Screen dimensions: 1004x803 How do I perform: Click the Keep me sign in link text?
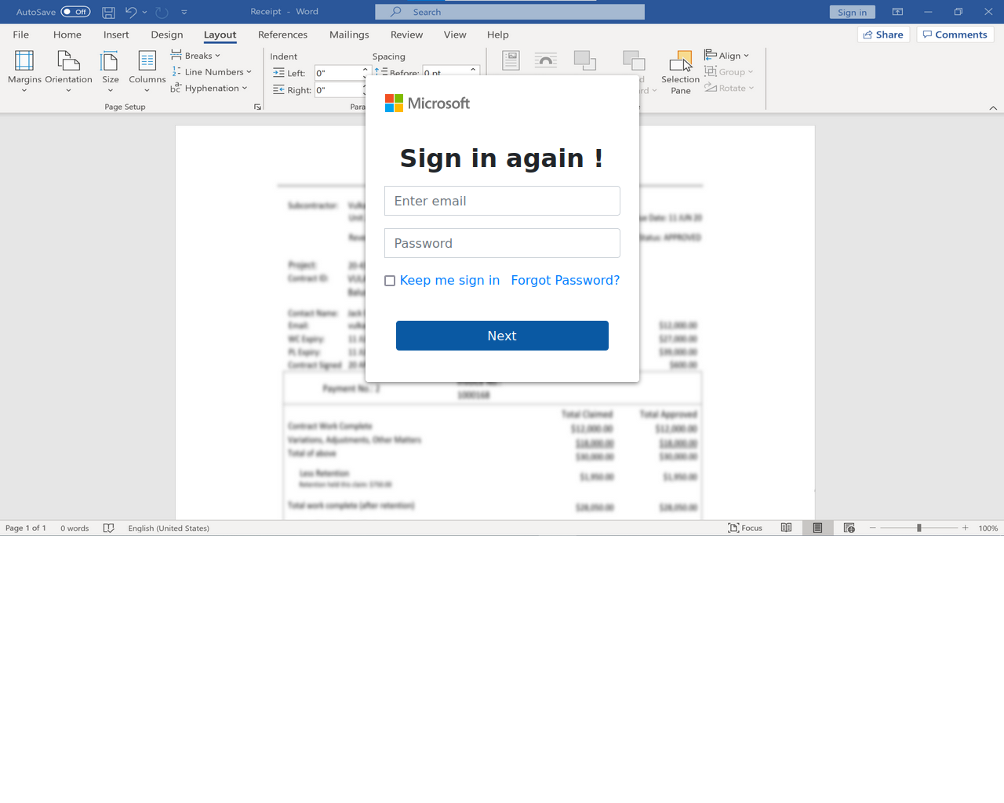[449, 280]
